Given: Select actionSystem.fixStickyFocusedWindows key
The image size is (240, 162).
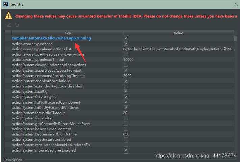Looking at the screenshot, I should 45,108.
